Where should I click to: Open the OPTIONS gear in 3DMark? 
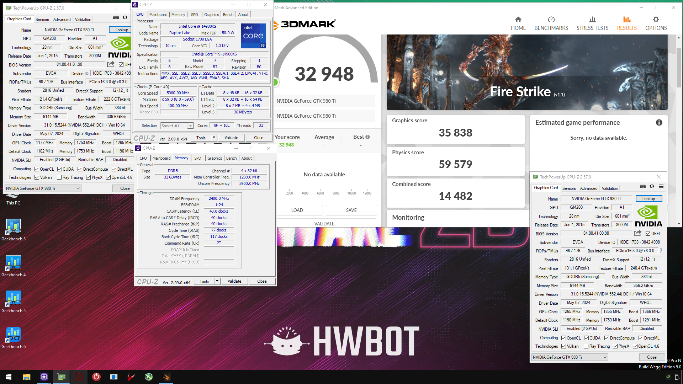tap(656, 23)
